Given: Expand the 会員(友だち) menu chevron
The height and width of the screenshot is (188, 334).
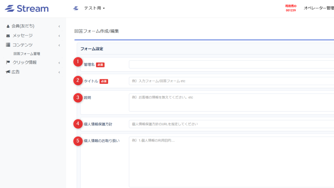Looking at the screenshot, I should pos(59,26).
